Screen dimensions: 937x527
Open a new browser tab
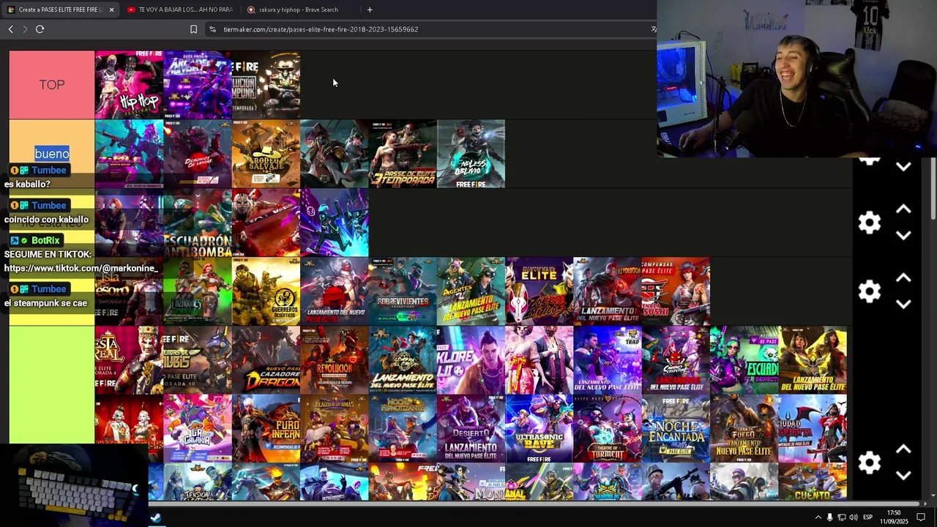[370, 10]
